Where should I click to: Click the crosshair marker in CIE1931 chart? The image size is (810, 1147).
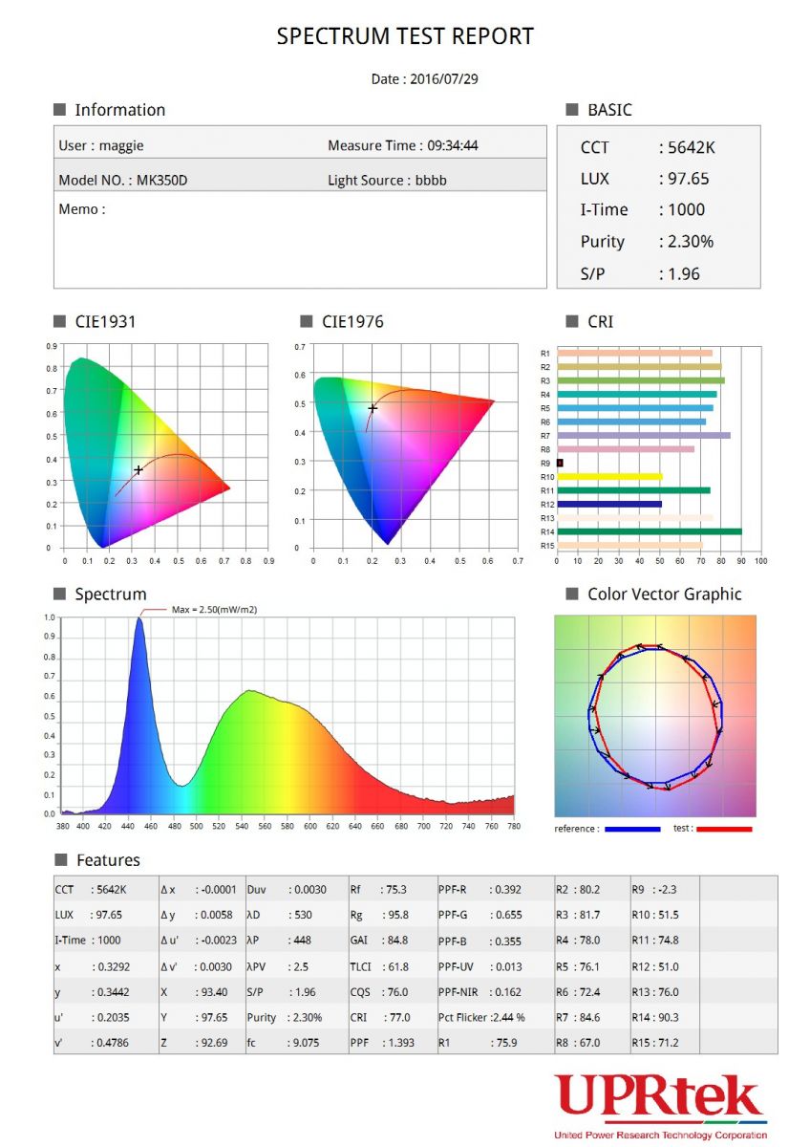139,469
